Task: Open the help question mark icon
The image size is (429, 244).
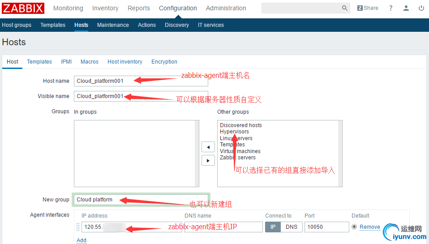Action: [390, 8]
